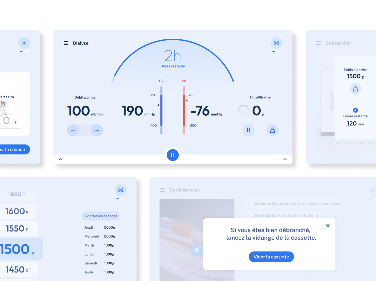Screen dimensions: 376x281
Task: Decrease pump flow with minus button
Action: coord(73,131)
